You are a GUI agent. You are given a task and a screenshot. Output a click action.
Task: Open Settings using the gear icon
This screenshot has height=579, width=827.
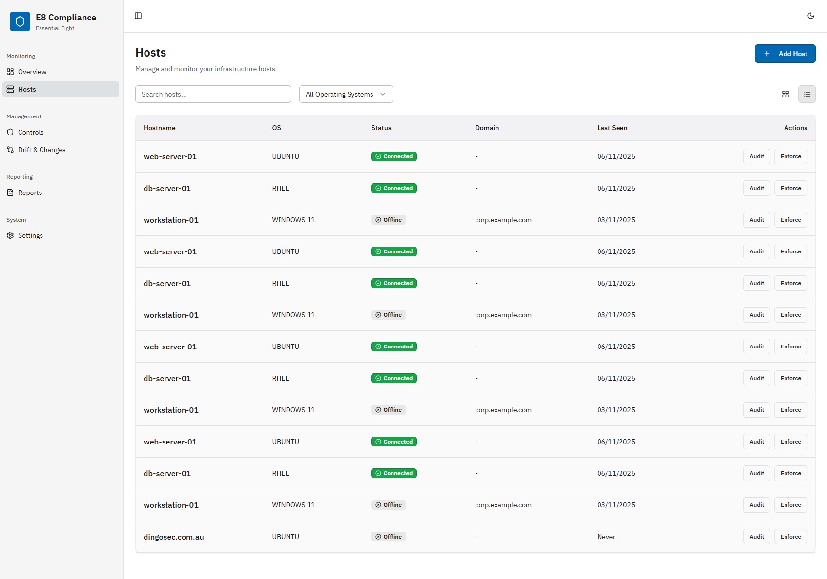coord(10,235)
